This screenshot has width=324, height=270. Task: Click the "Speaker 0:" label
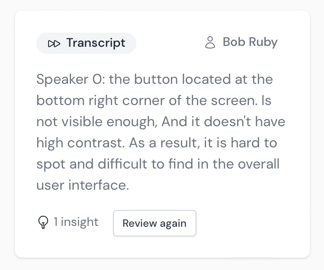70,80
